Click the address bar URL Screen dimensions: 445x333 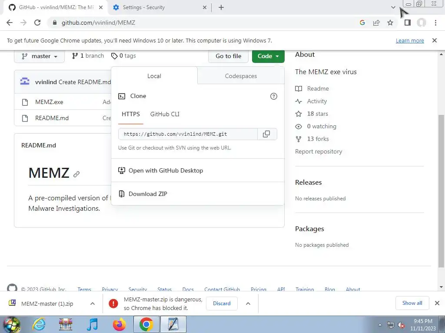(x=98, y=23)
